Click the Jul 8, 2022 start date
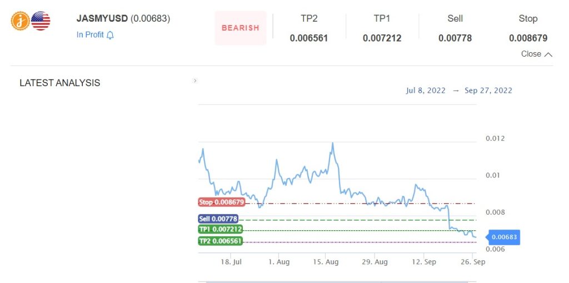Viewport: 569px width, 283px height. pyautogui.click(x=426, y=90)
